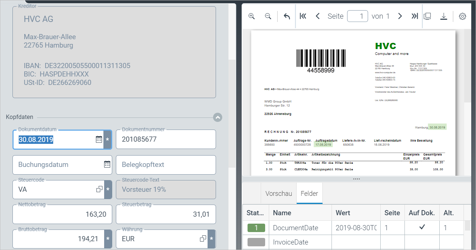The image size is (476, 250).
Task: Zoom out of the invoice document
Action: [x=268, y=16]
